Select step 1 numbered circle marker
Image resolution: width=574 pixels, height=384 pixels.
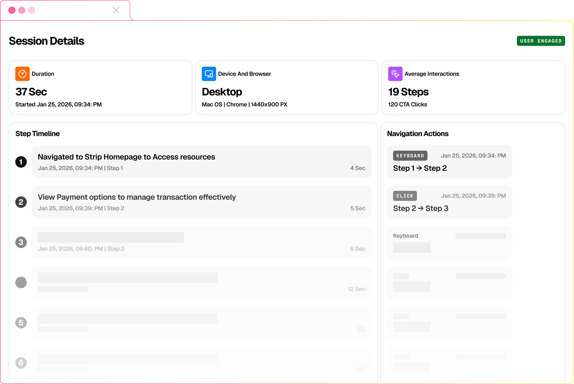coord(21,162)
